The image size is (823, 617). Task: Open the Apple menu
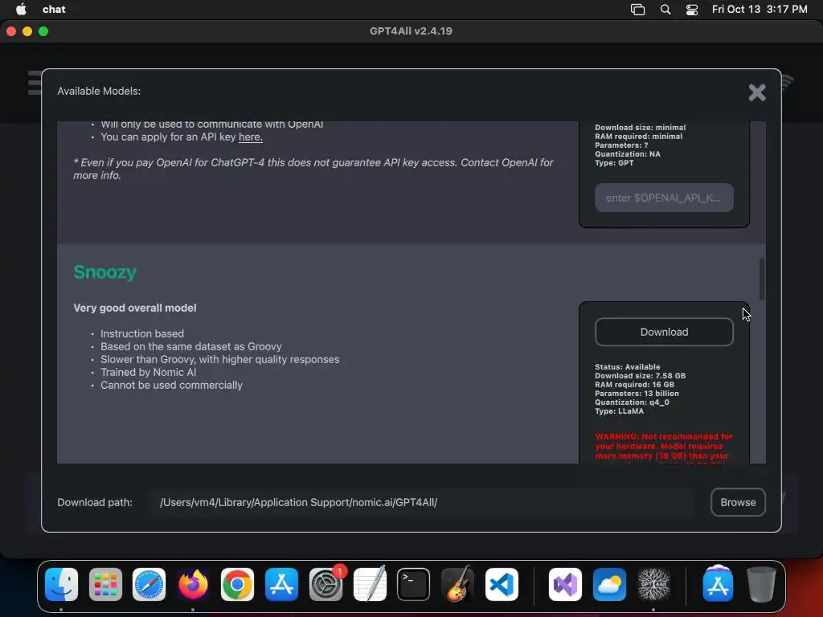pos(21,9)
